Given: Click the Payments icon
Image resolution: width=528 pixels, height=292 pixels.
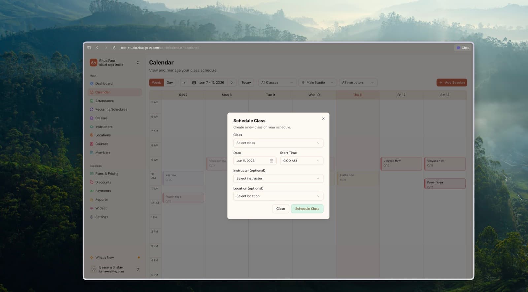Looking at the screenshot, I should point(92,191).
